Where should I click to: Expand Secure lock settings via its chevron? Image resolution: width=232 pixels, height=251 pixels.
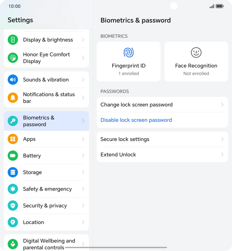[x=222, y=139]
